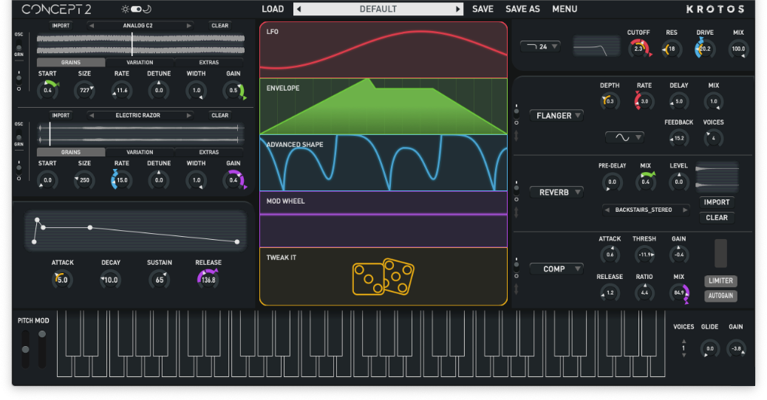Click the LFO modulation panel
The height and width of the screenshot is (400, 767).
tap(383, 49)
